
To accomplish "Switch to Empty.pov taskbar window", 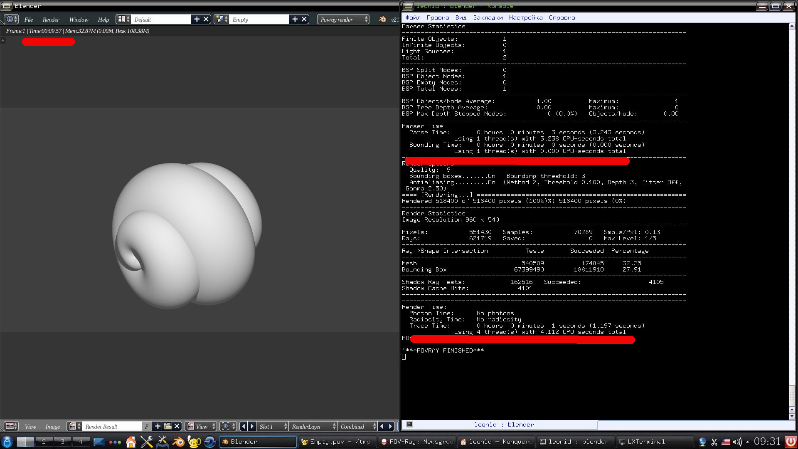I will point(336,442).
